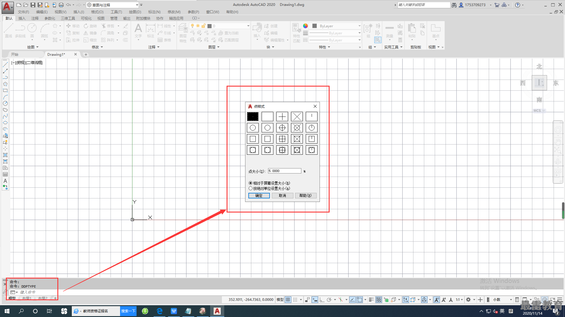The height and width of the screenshot is (317, 565).
Task: Select set size in absolute units option
Action: tap(269, 188)
